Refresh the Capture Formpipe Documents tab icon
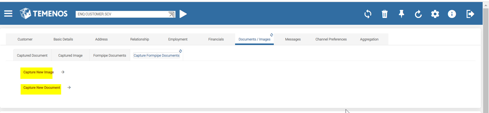489x113 pixels. pos(180,51)
